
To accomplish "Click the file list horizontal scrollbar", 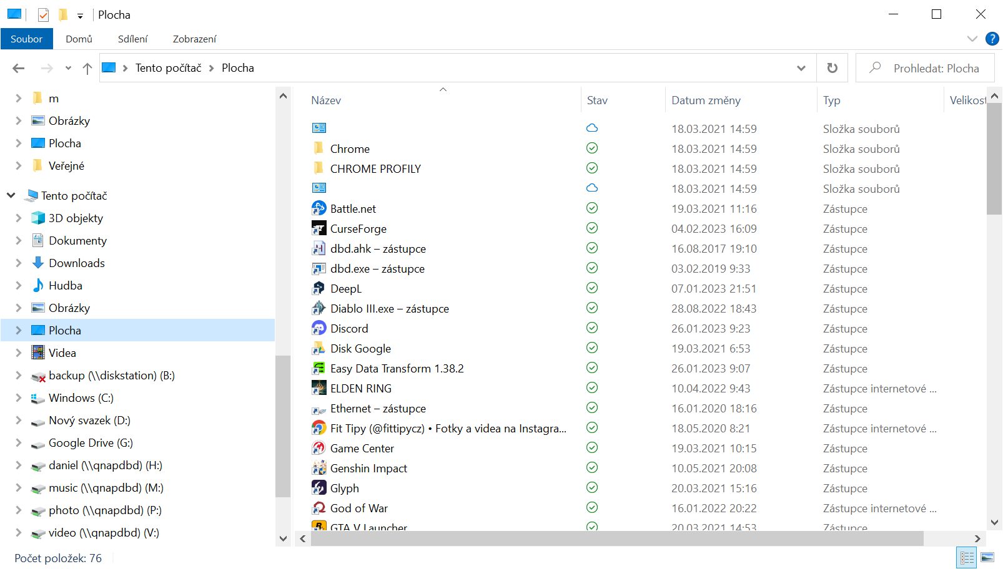I will 616,538.
